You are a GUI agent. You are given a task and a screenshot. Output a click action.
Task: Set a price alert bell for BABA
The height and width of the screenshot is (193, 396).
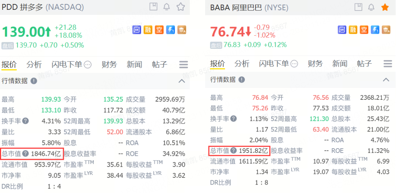(x=371, y=7)
